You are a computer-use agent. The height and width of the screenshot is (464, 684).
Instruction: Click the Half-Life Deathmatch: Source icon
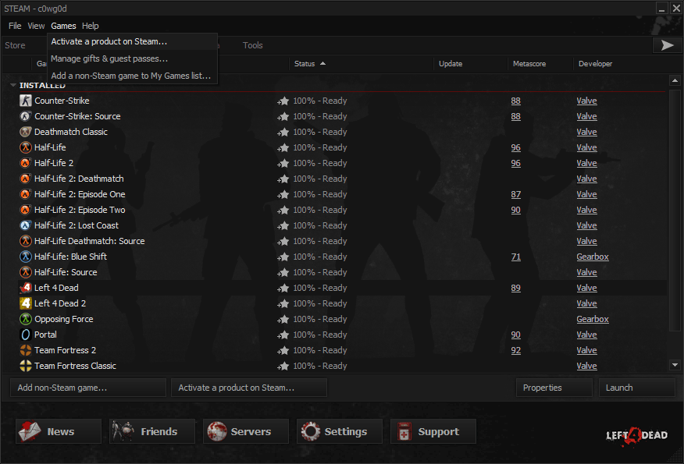click(25, 241)
